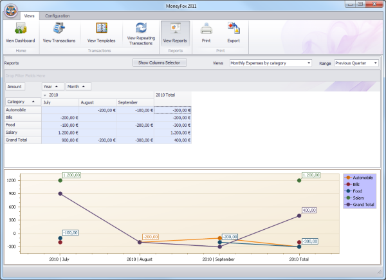This screenshot has width=386, height=280.
Task: Click the Automobile legend marker
Action: point(348,178)
